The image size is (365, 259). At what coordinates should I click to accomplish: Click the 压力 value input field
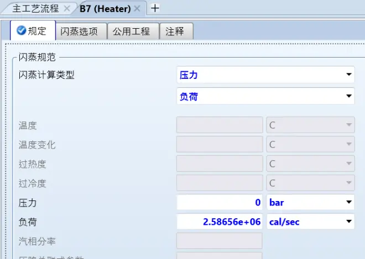tap(220, 202)
